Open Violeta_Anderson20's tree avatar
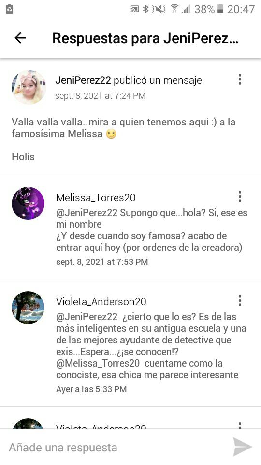Image resolution: width=261 pixels, height=465 pixels. [28, 308]
